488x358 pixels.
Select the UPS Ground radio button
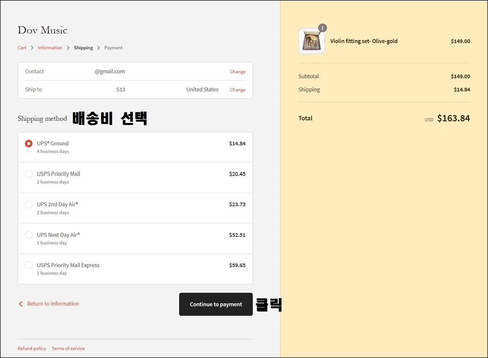point(28,143)
